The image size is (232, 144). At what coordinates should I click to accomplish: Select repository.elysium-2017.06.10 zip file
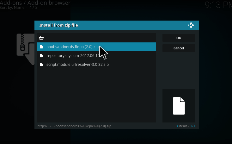[x=96, y=56]
